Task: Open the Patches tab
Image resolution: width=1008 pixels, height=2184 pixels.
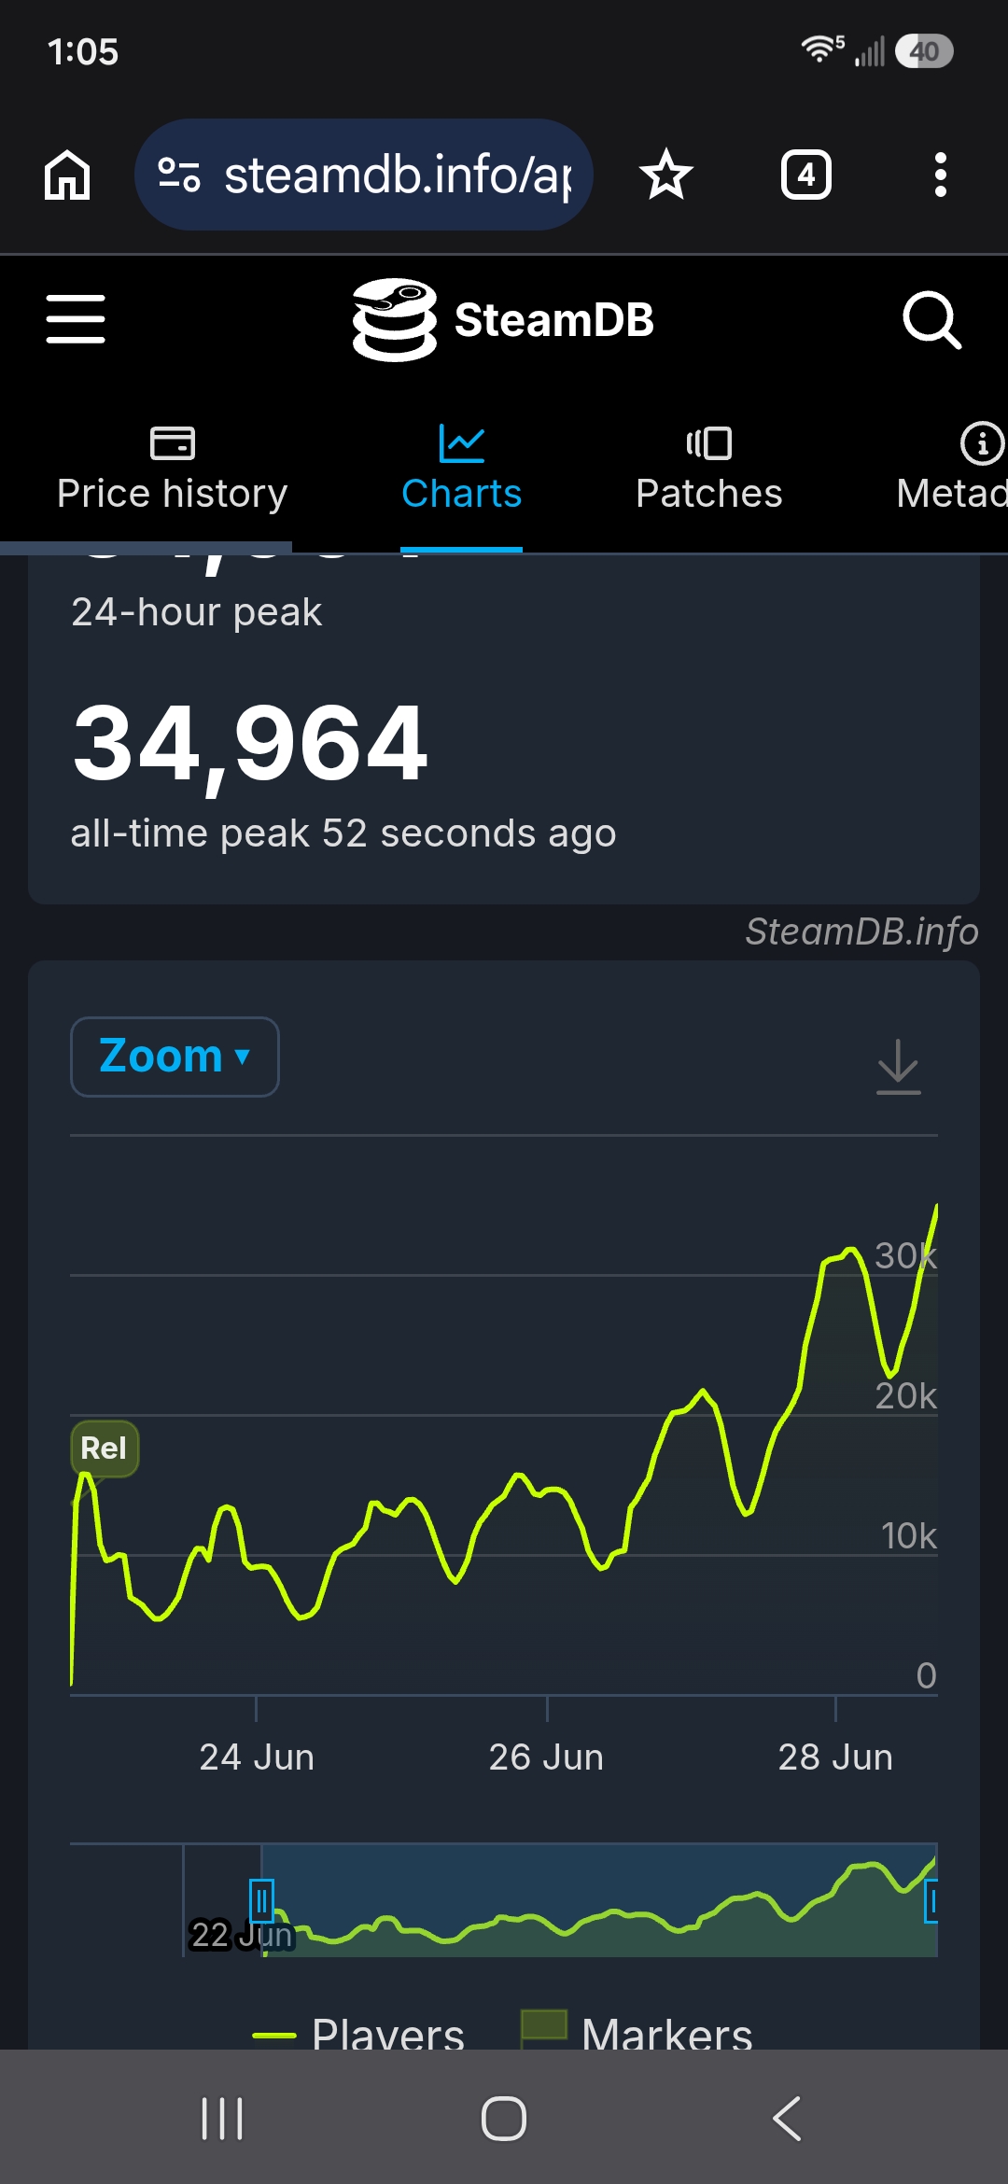Action: click(x=708, y=469)
